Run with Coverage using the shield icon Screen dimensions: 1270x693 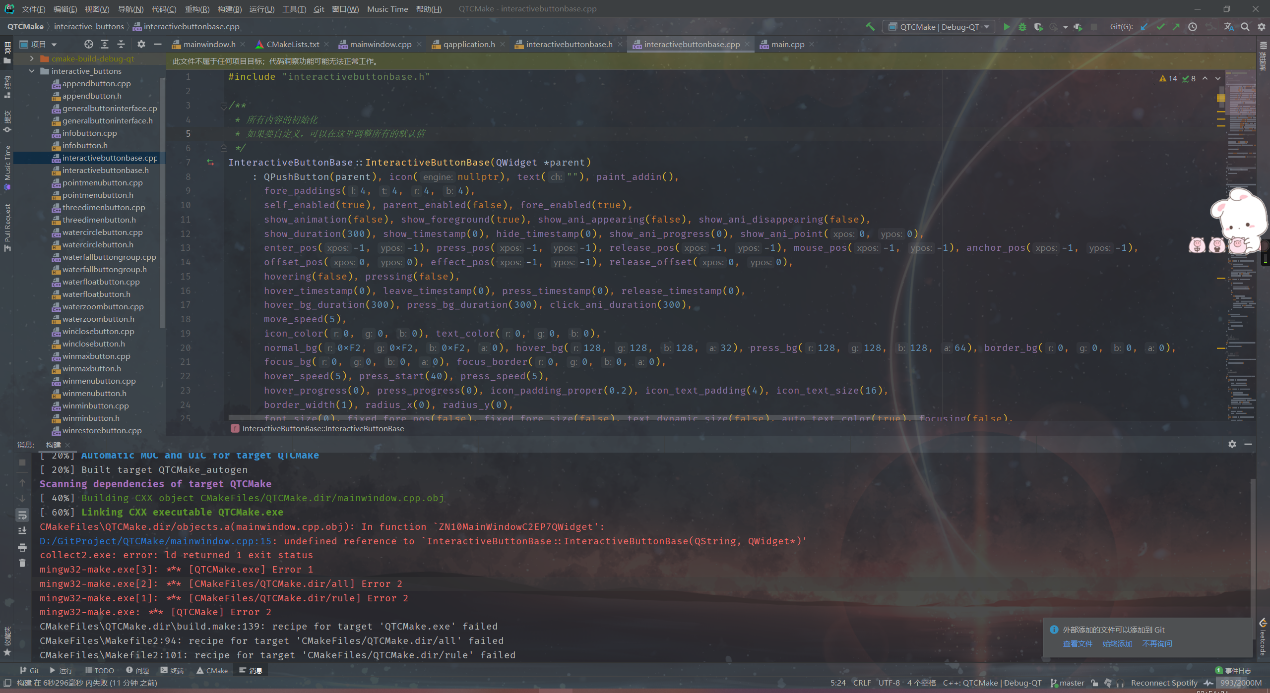1038,27
